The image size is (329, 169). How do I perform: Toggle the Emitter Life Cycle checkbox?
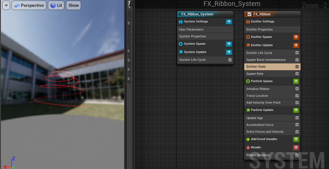coord(297,53)
